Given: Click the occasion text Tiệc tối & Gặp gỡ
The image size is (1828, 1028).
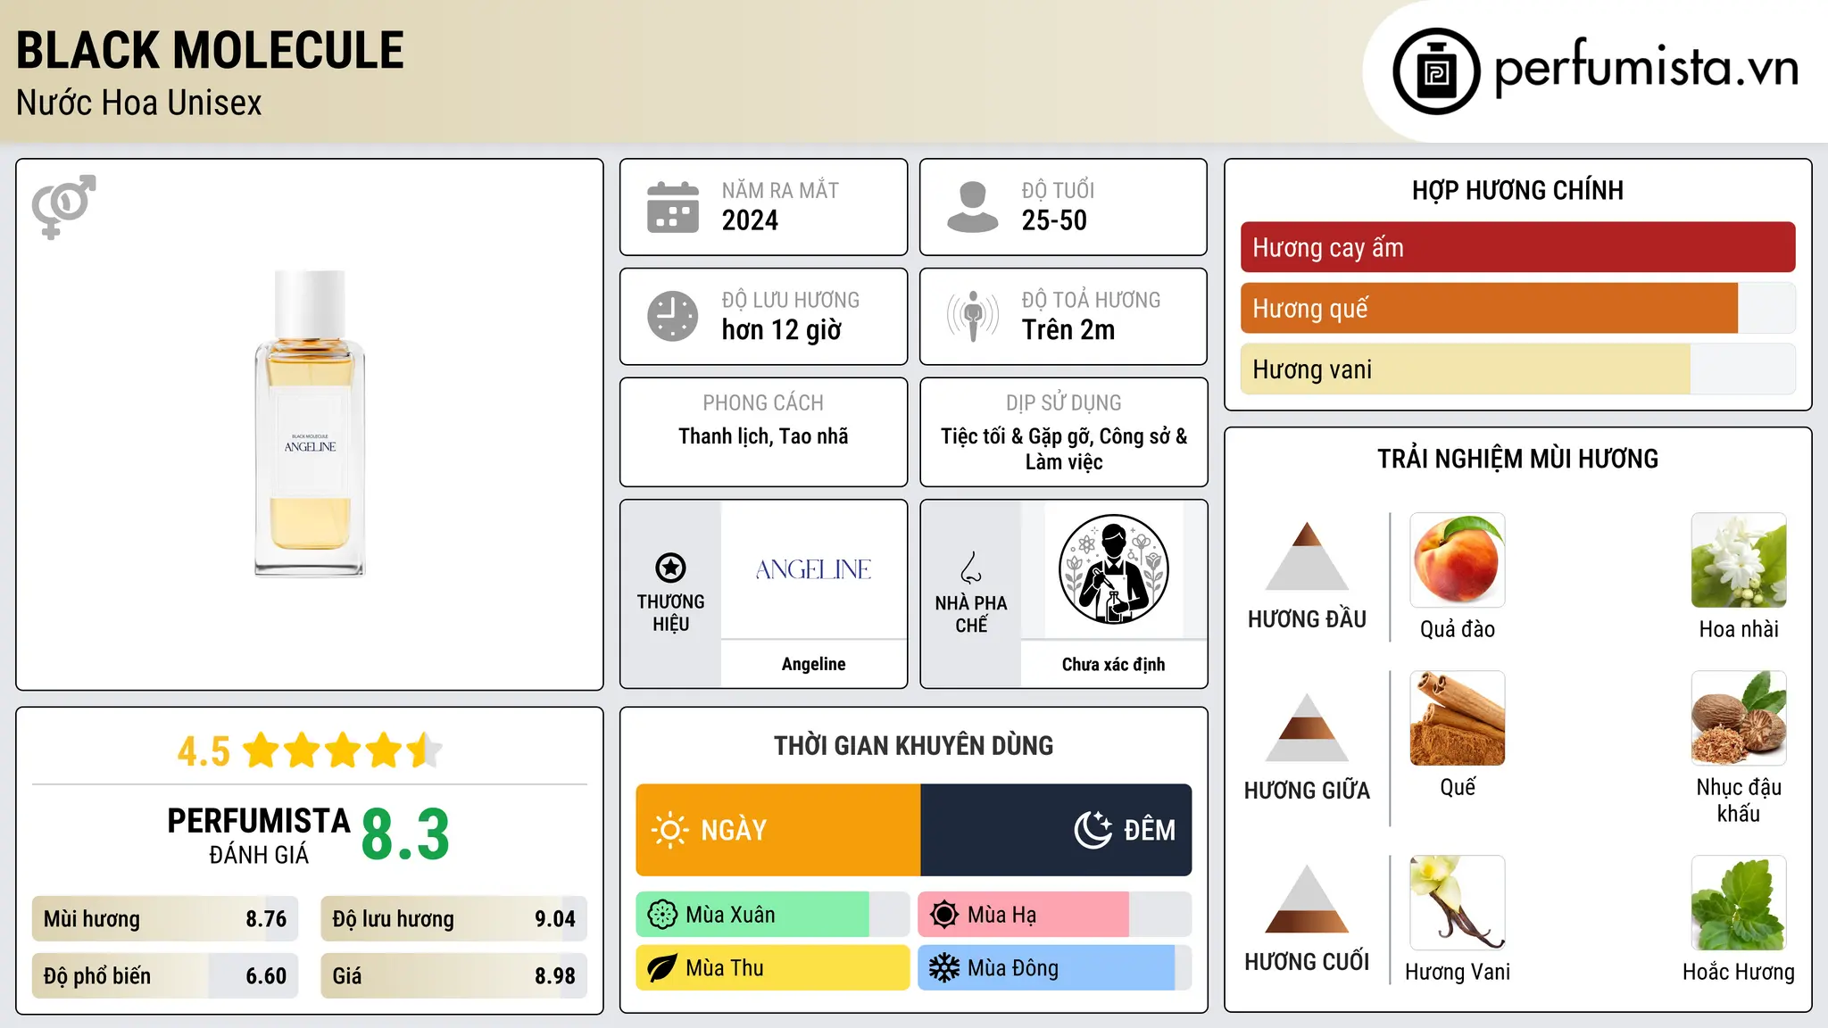Looking at the screenshot, I should pyautogui.click(x=1017, y=436).
